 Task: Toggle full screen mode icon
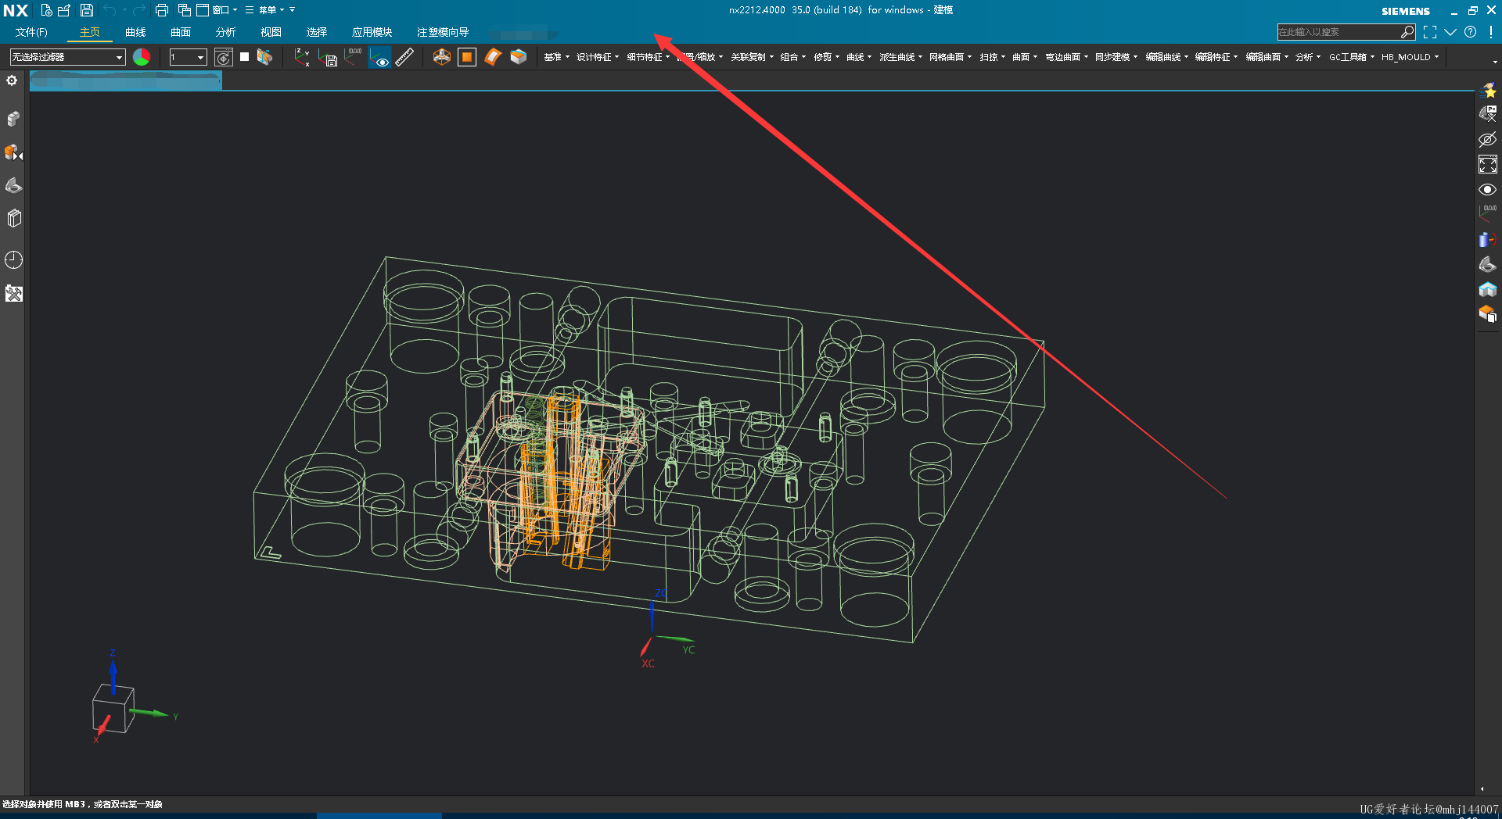coord(1430,32)
